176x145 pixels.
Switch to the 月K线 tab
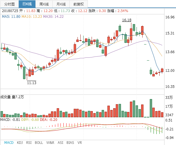[61, 4]
